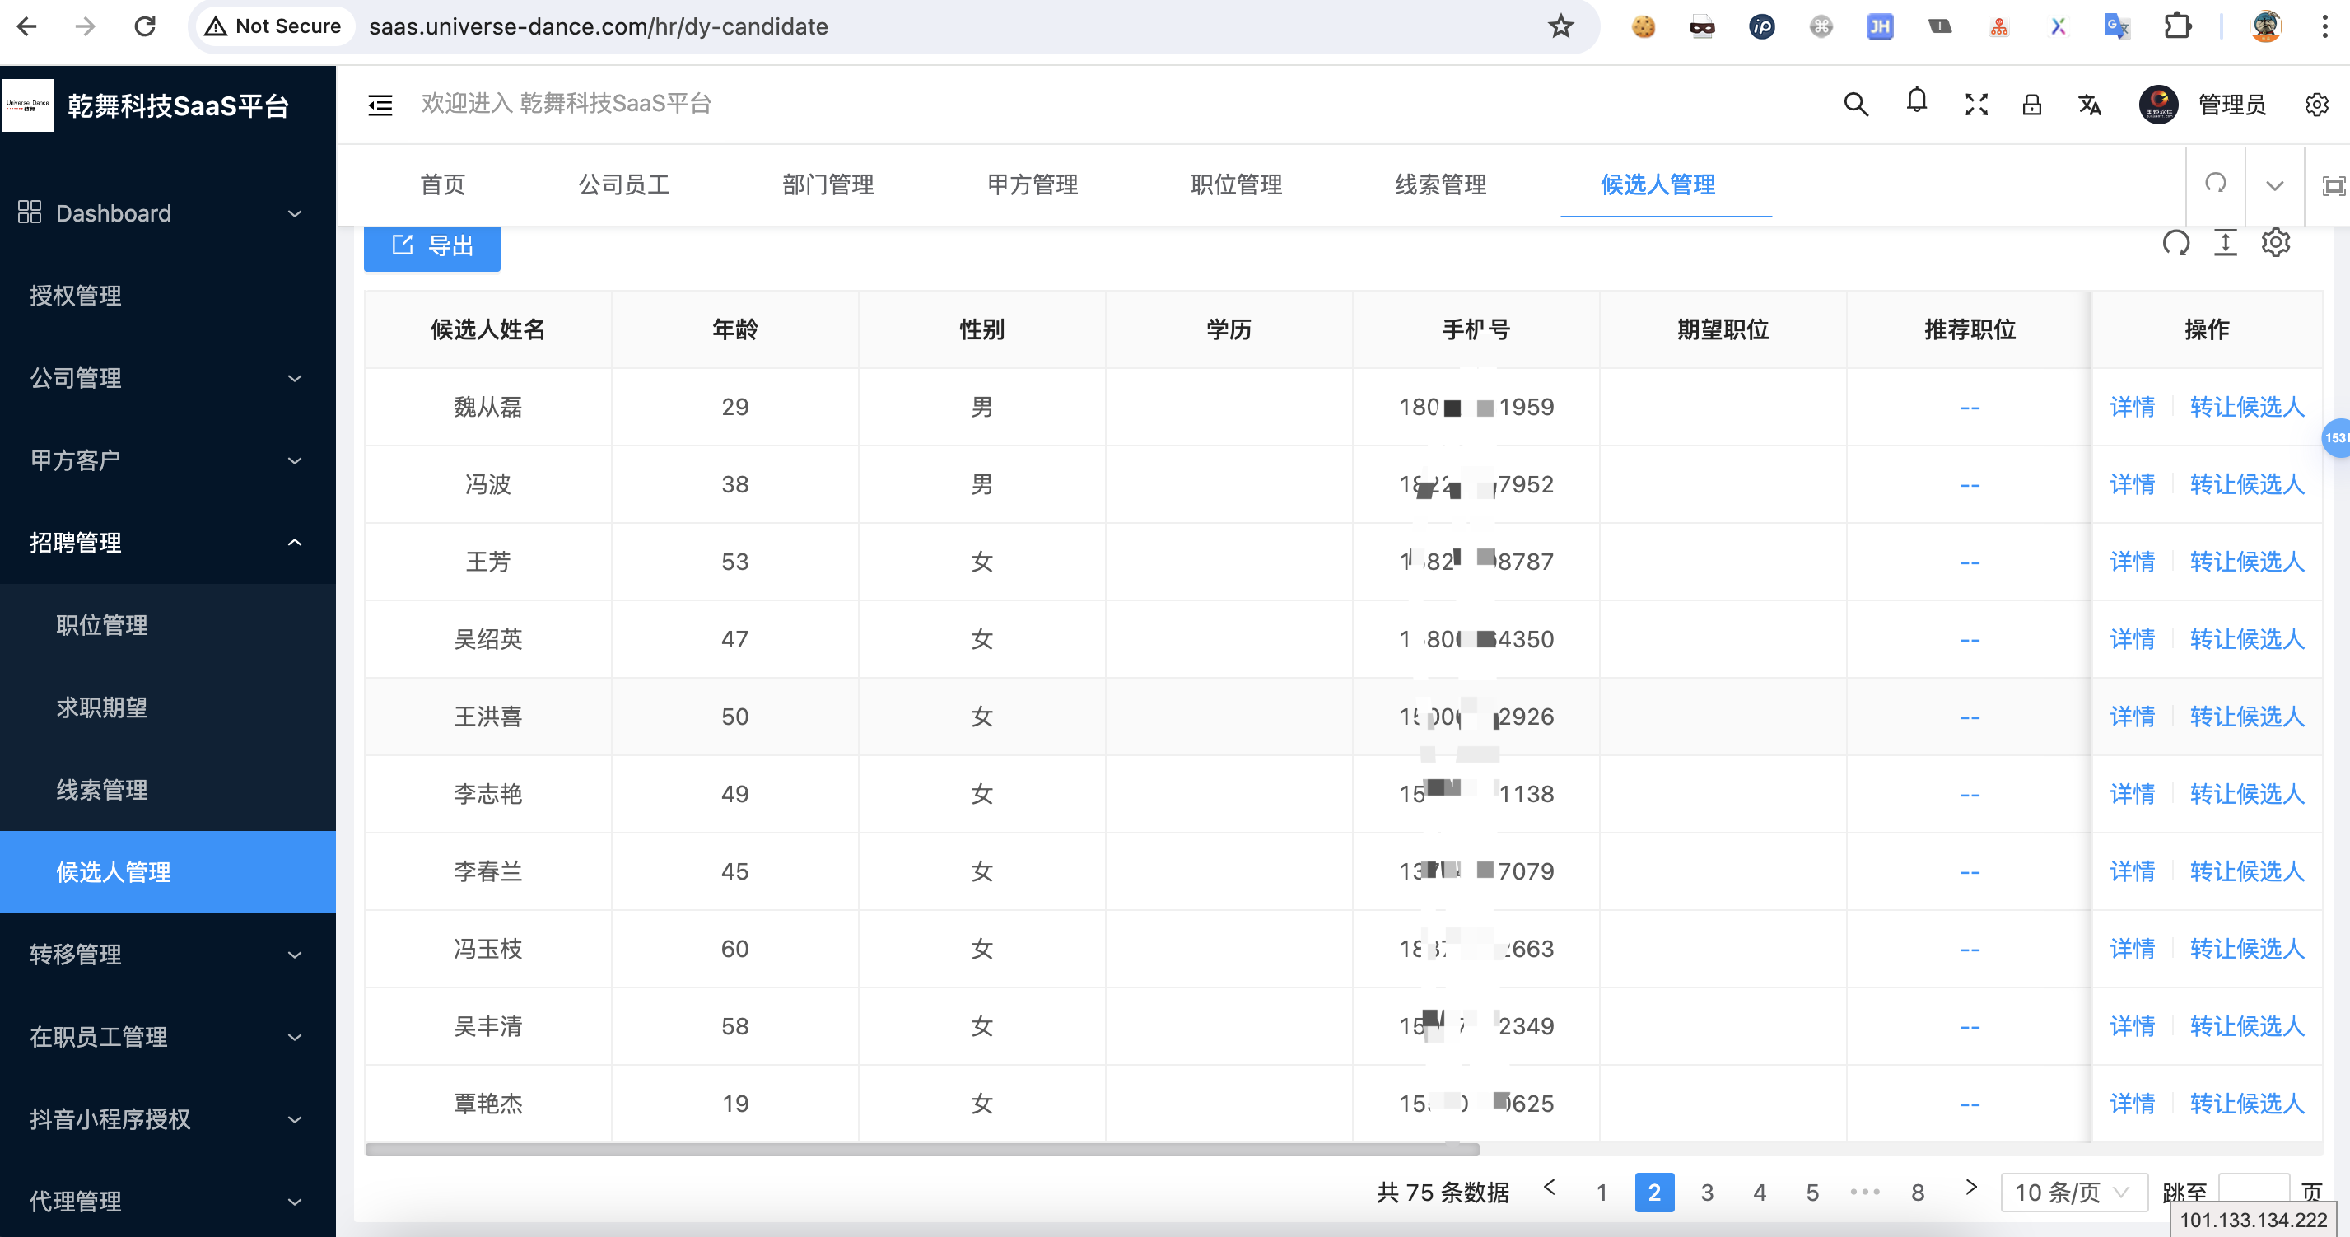Click 转让候选人 for 覃艳杰

coord(2247,1104)
